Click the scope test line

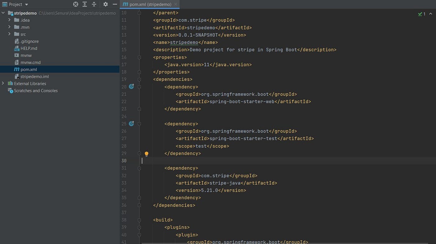(202, 146)
